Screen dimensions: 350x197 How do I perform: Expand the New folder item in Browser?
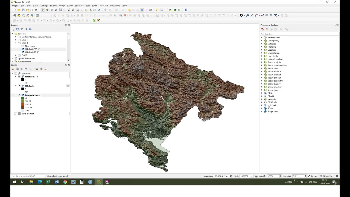(19, 46)
